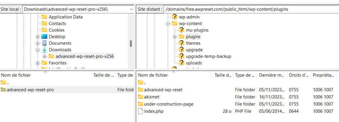
Task: Expand the advanced-wp-reset-pro-v256 tree node
Action: [x=45, y=56]
